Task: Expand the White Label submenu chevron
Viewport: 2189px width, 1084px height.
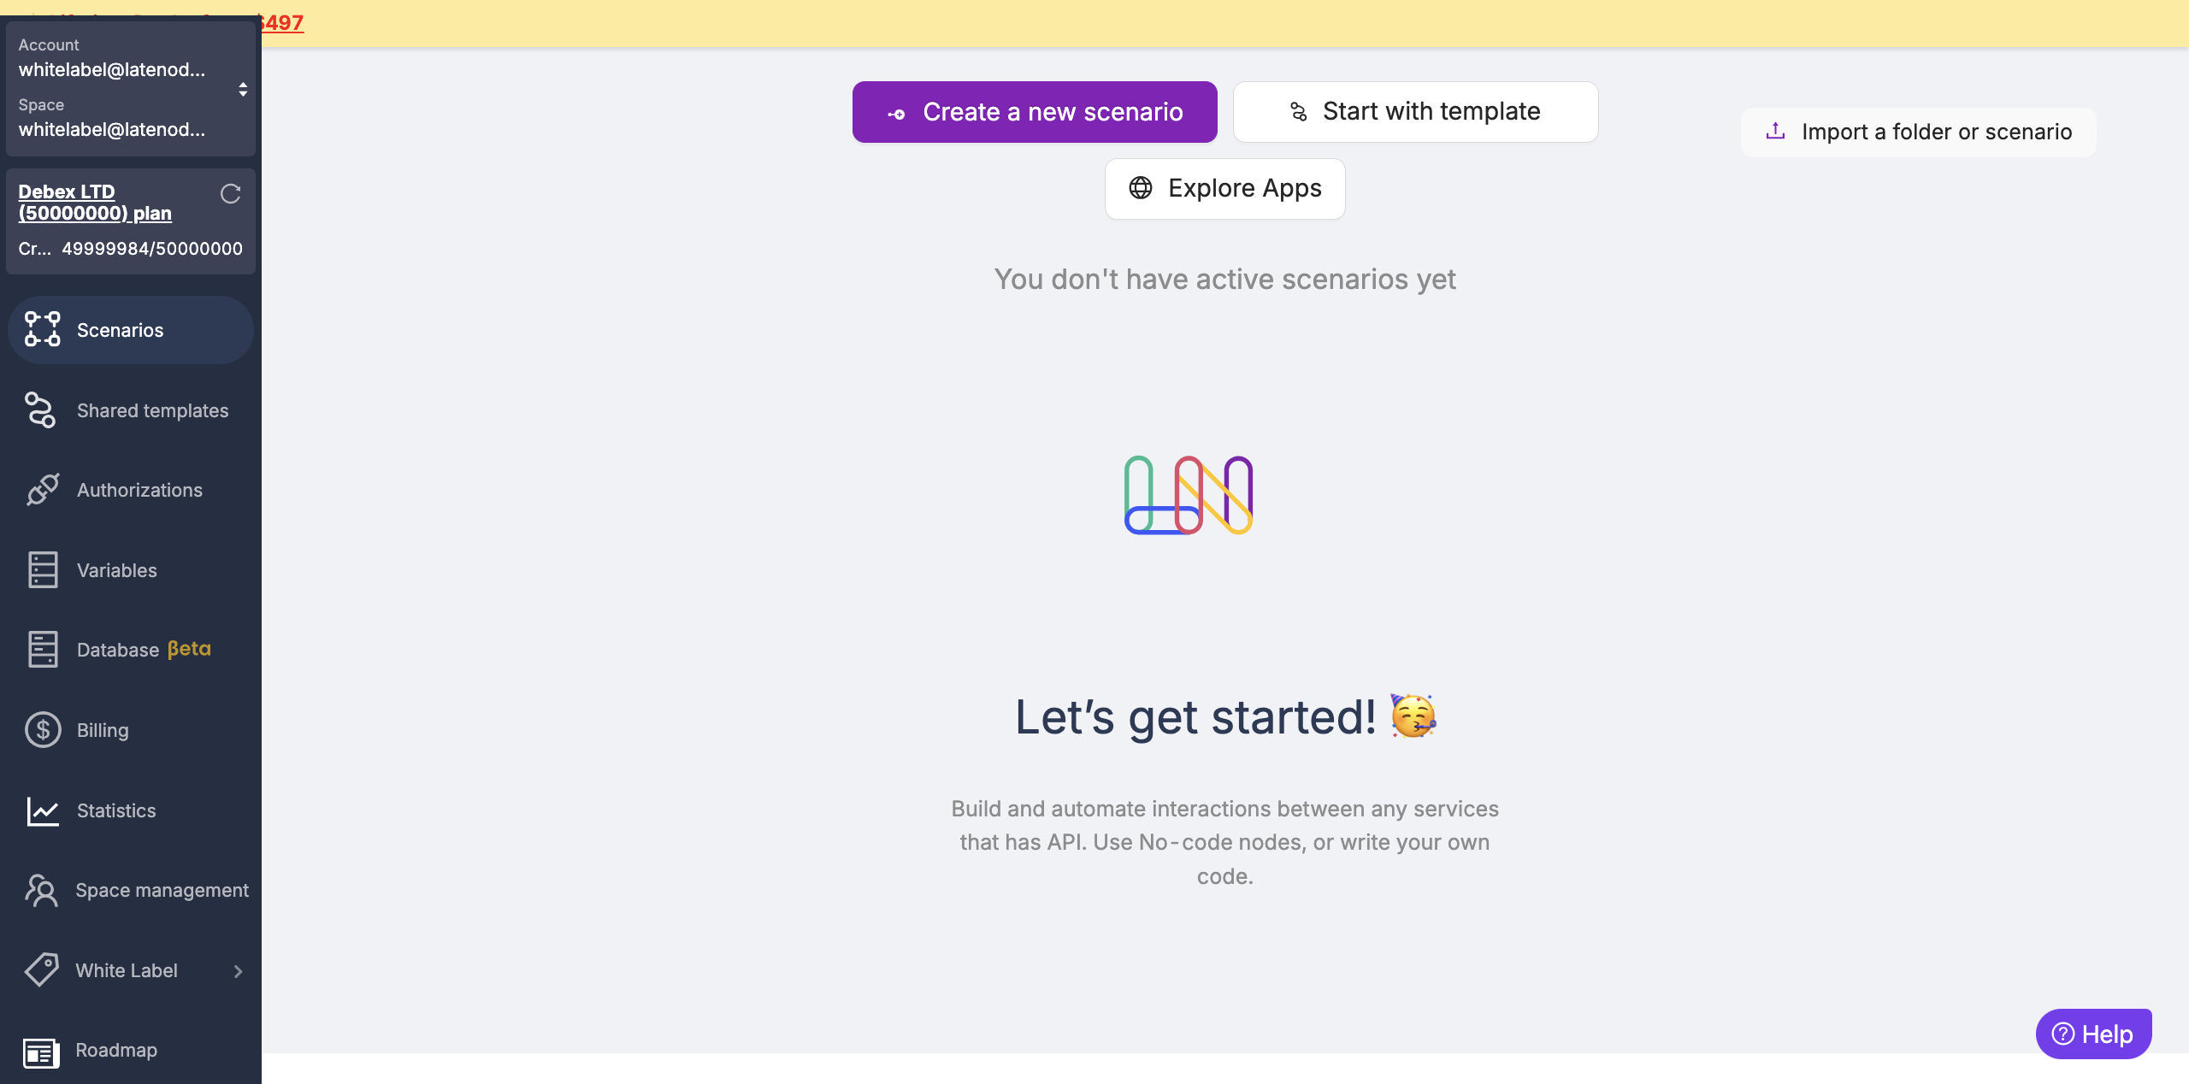Action: (x=239, y=971)
